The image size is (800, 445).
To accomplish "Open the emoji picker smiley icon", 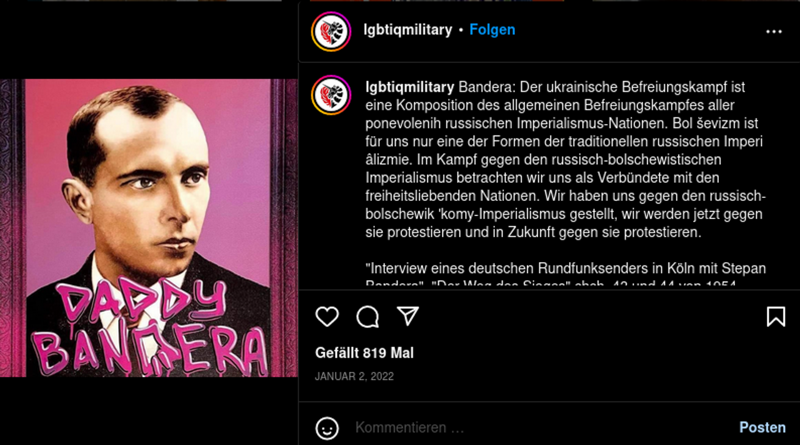I will point(327,428).
